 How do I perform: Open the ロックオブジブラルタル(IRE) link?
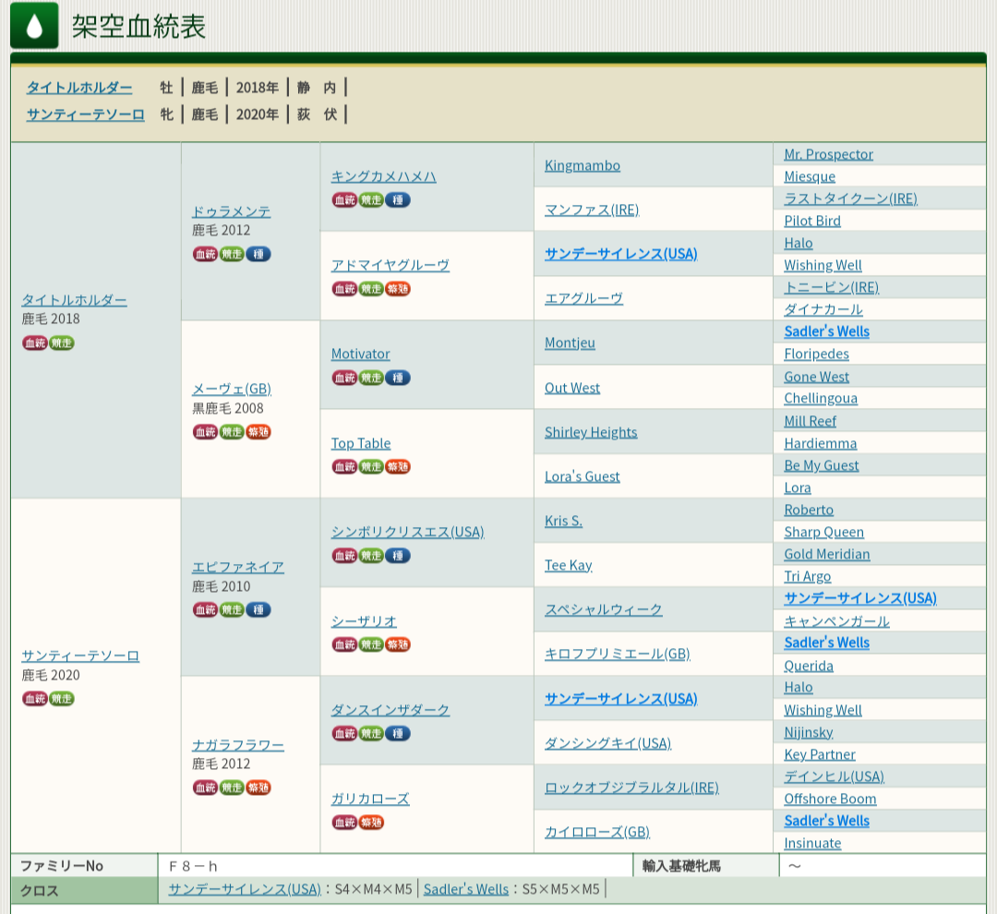(x=631, y=788)
